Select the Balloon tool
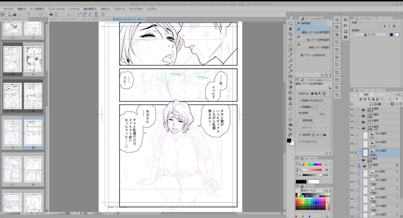Screen dimensions: 403x218 pyautogui.click(x=290, y=109)
